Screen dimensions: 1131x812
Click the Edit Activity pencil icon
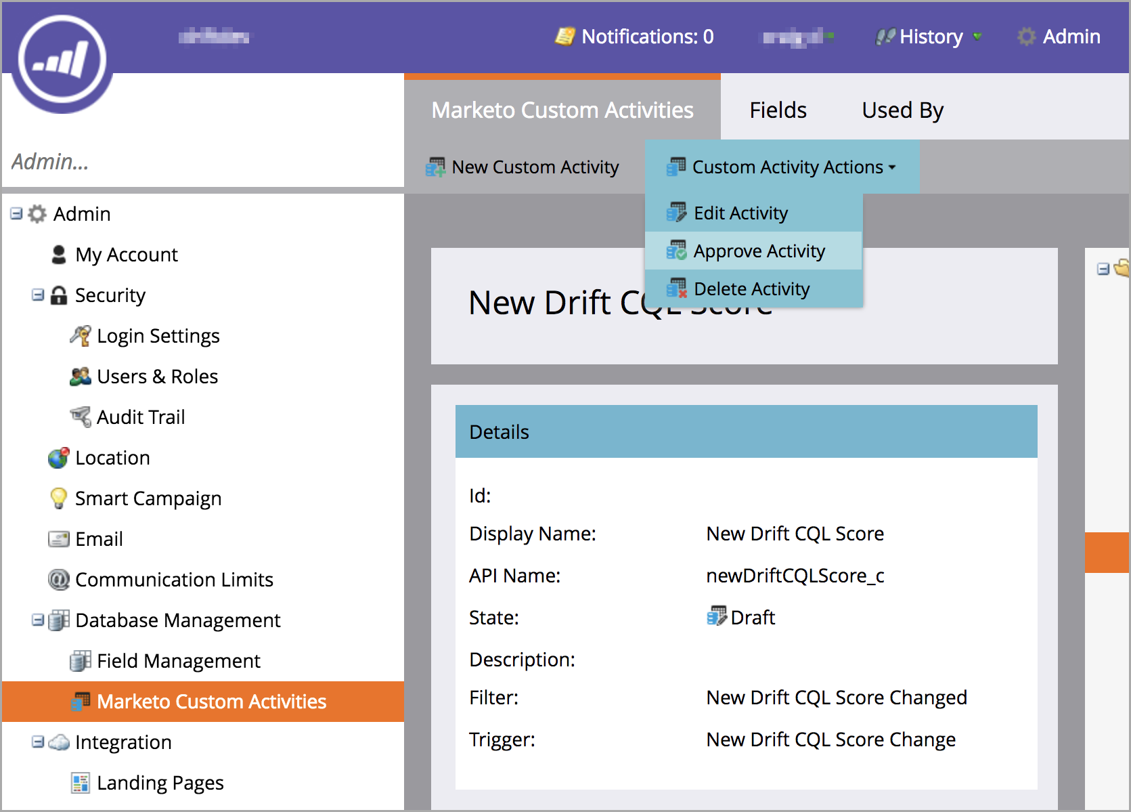coord(676,213)
